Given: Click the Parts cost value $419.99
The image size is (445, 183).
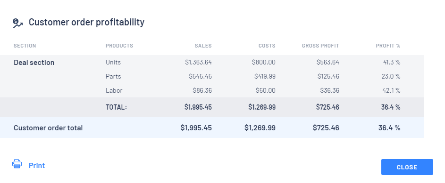Looking at the screenshot, I should click(265, 76).
